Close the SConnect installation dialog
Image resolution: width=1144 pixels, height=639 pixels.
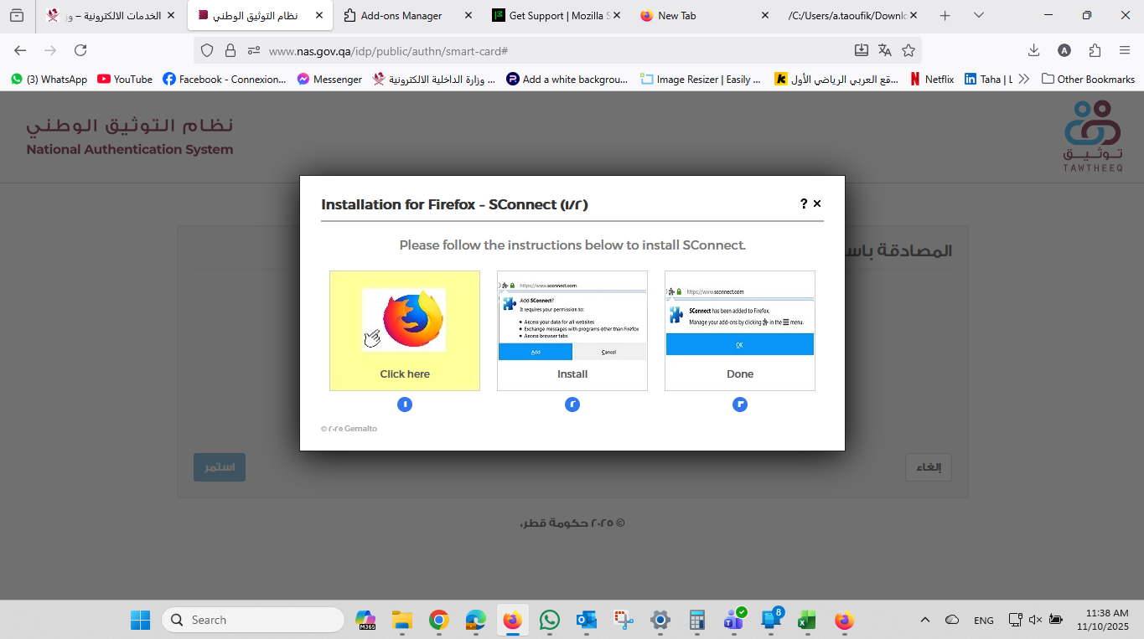click(817, 204)
